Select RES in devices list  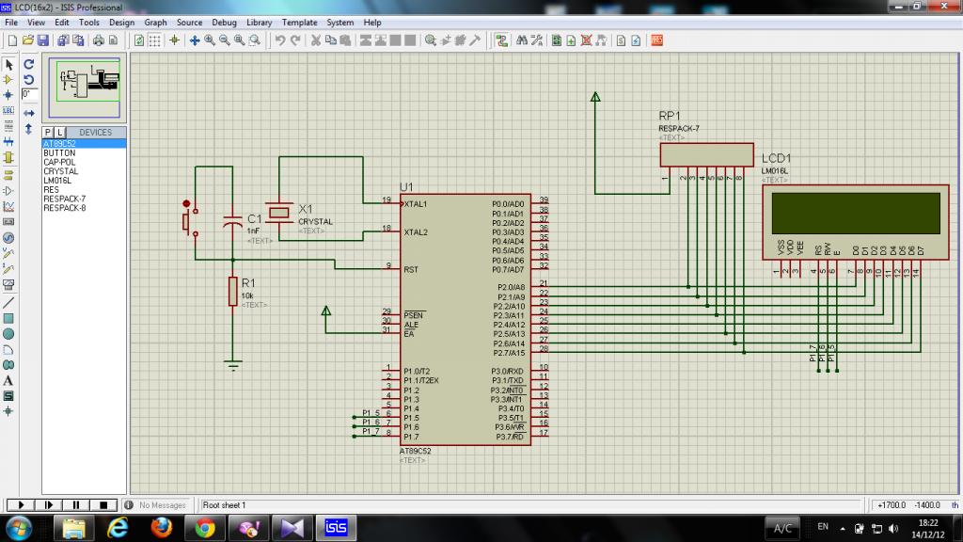84,189
